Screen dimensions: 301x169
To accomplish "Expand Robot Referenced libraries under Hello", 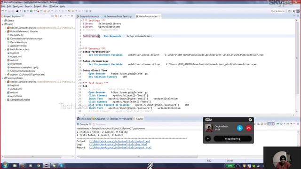I will pyautogui.click(x=6, y=31).
